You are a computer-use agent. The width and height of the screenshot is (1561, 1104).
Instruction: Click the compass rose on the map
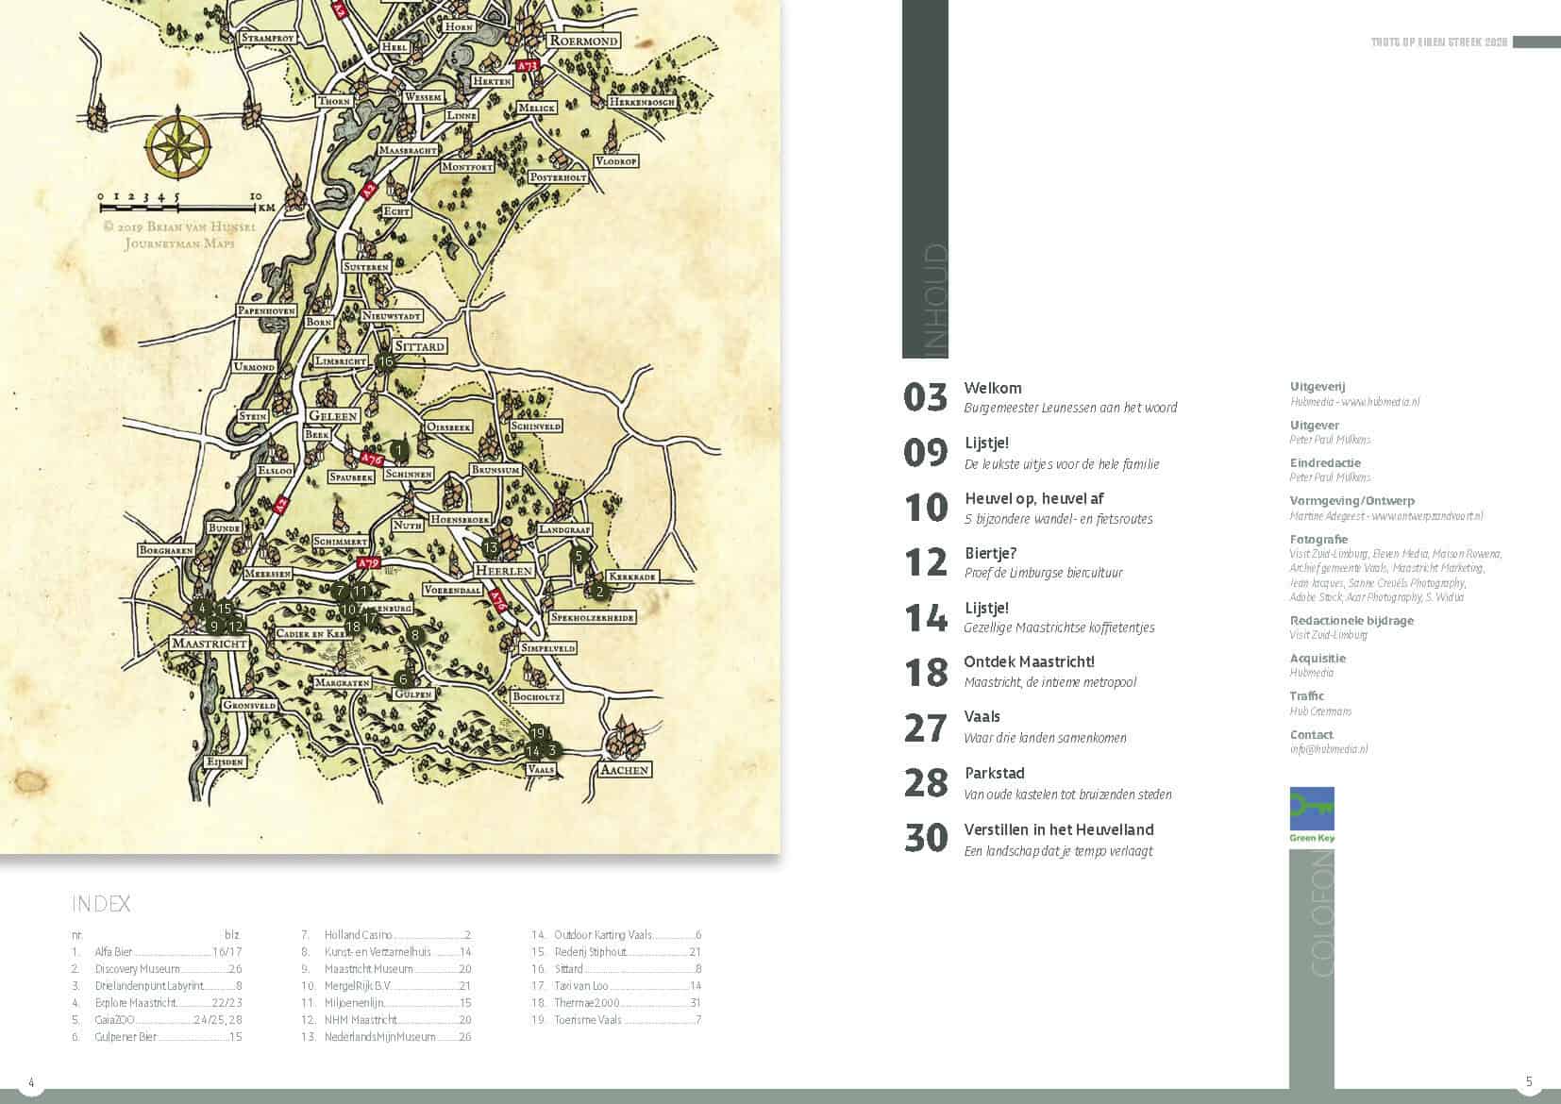177,148
